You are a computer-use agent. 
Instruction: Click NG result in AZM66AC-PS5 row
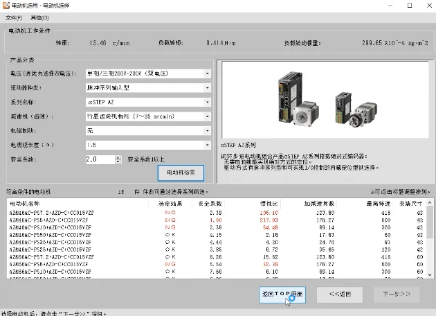pyautogui.click(x=170, y=264)
